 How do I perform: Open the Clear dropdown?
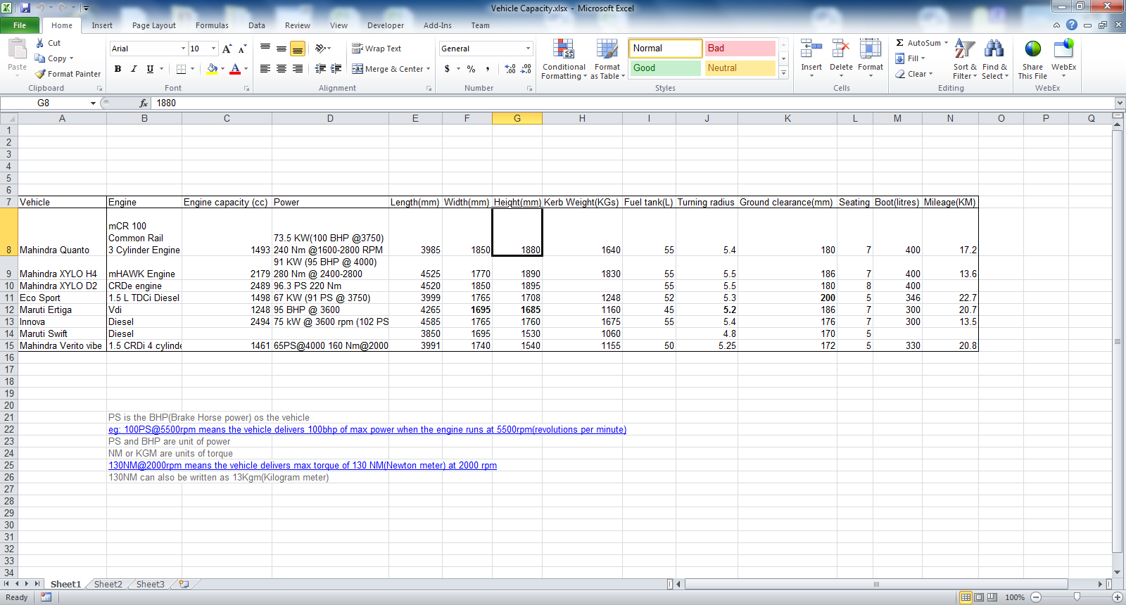(914, 74)
